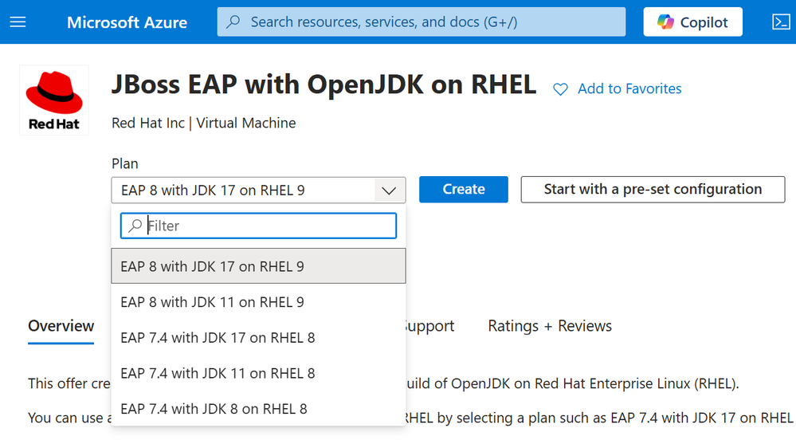Switch to the Overview tab
The image size is (796, 440).
point(61,326)
